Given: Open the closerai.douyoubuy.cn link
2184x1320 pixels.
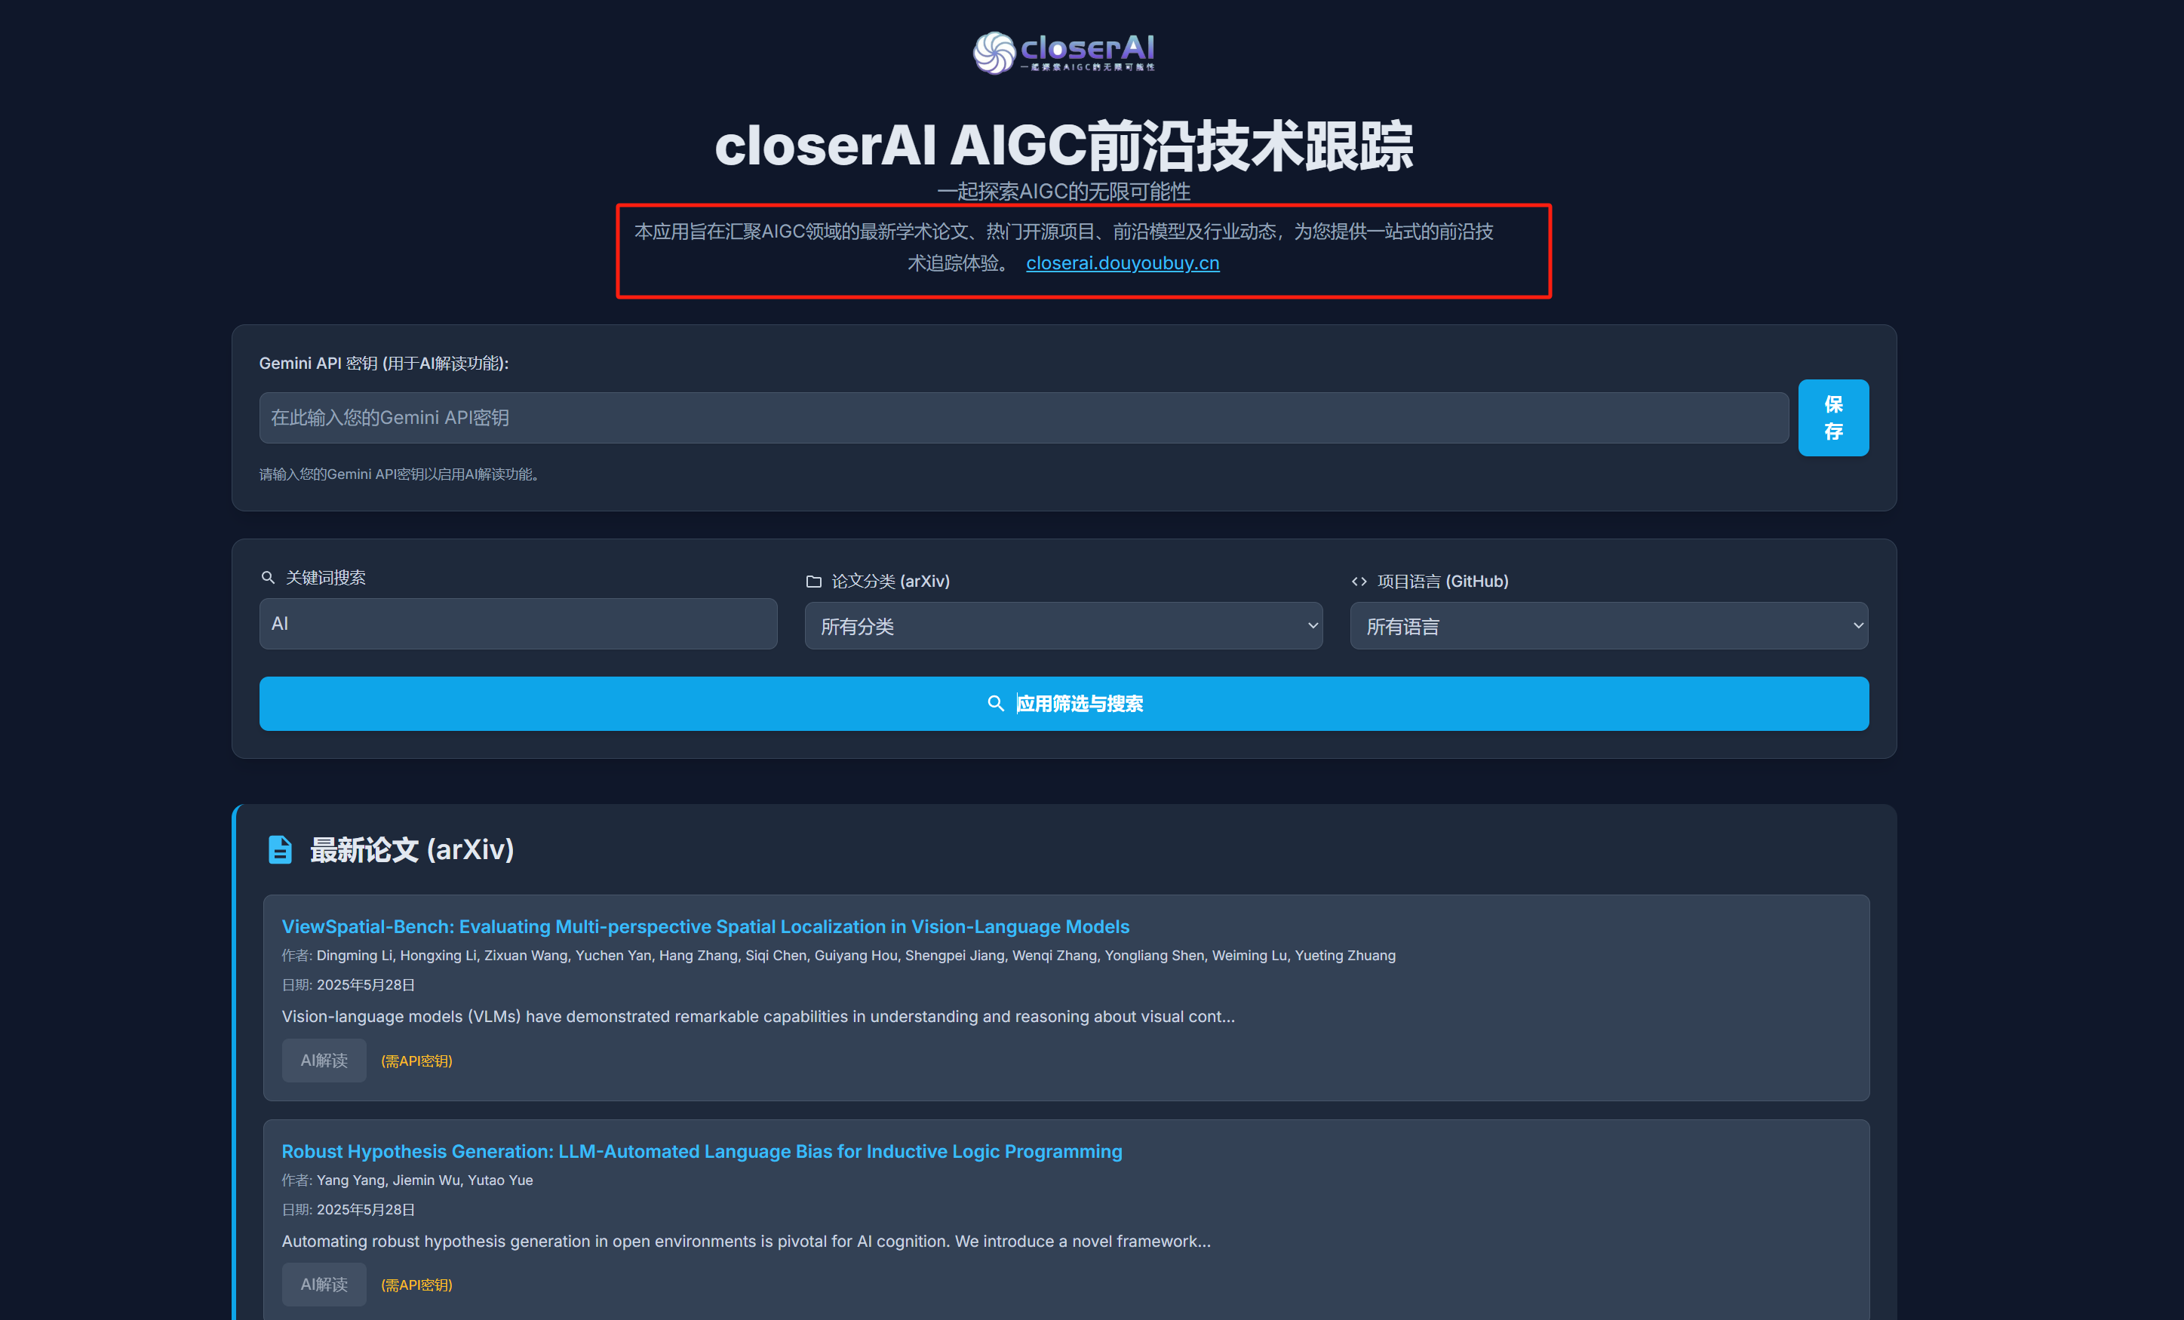Looking at the screenshot, I should [x=1122, y=263].
